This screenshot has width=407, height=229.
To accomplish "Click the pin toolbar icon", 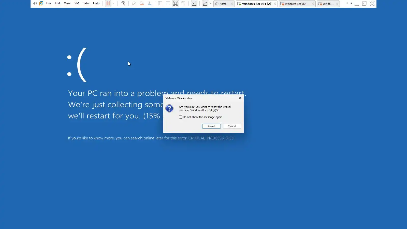I will (35, 4).
